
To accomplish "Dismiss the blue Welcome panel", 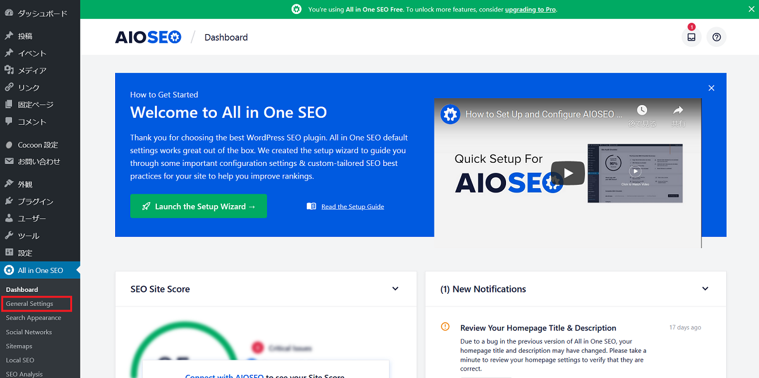I will pos(712,88).
